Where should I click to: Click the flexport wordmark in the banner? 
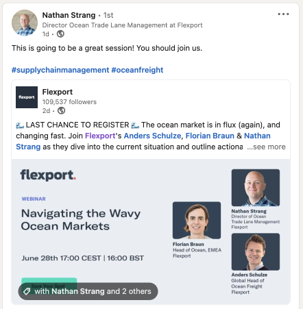coord(48,175)
